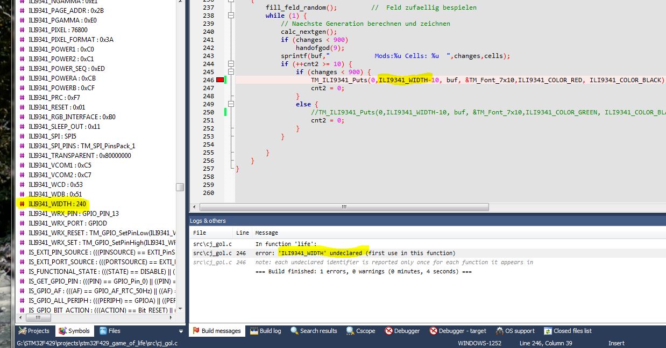The width and height of the screenshot is (666, 348).
Task: Select symbol ILI9341_POWER1 : 0xC0
Action: (61, 49)
